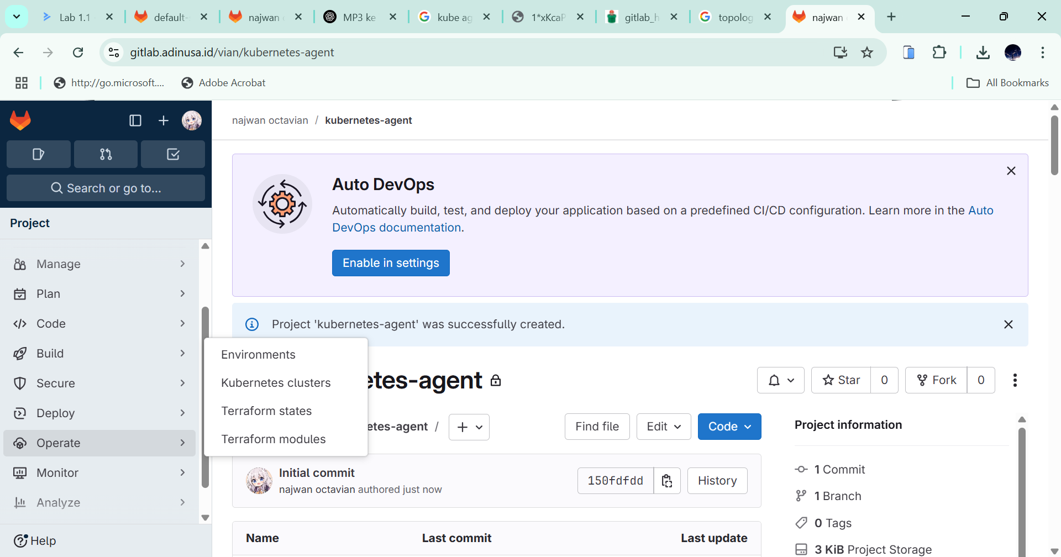Open notification bell dropdown

[x=780, y=380]
